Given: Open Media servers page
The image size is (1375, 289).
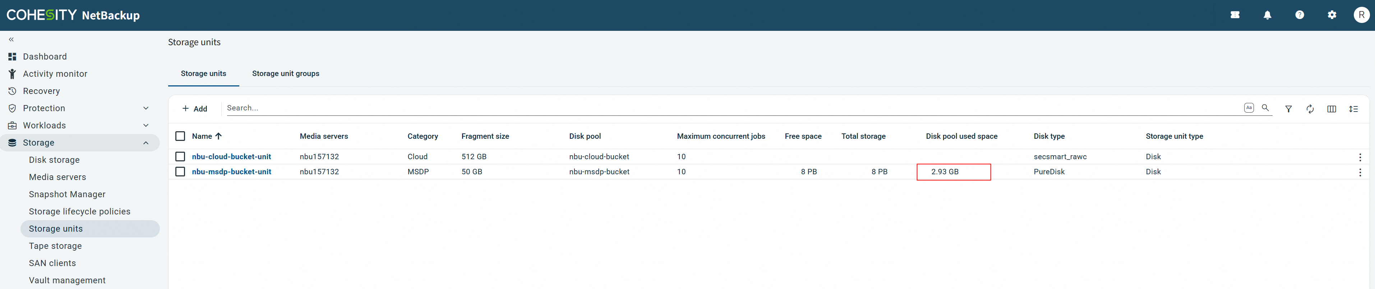Looking at the screenshot, I should [57, 177].
